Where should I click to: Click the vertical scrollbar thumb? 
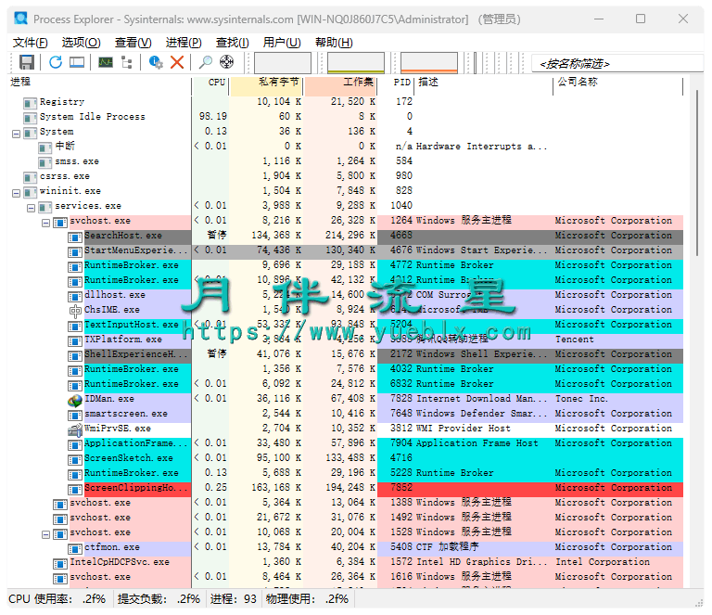697,173
